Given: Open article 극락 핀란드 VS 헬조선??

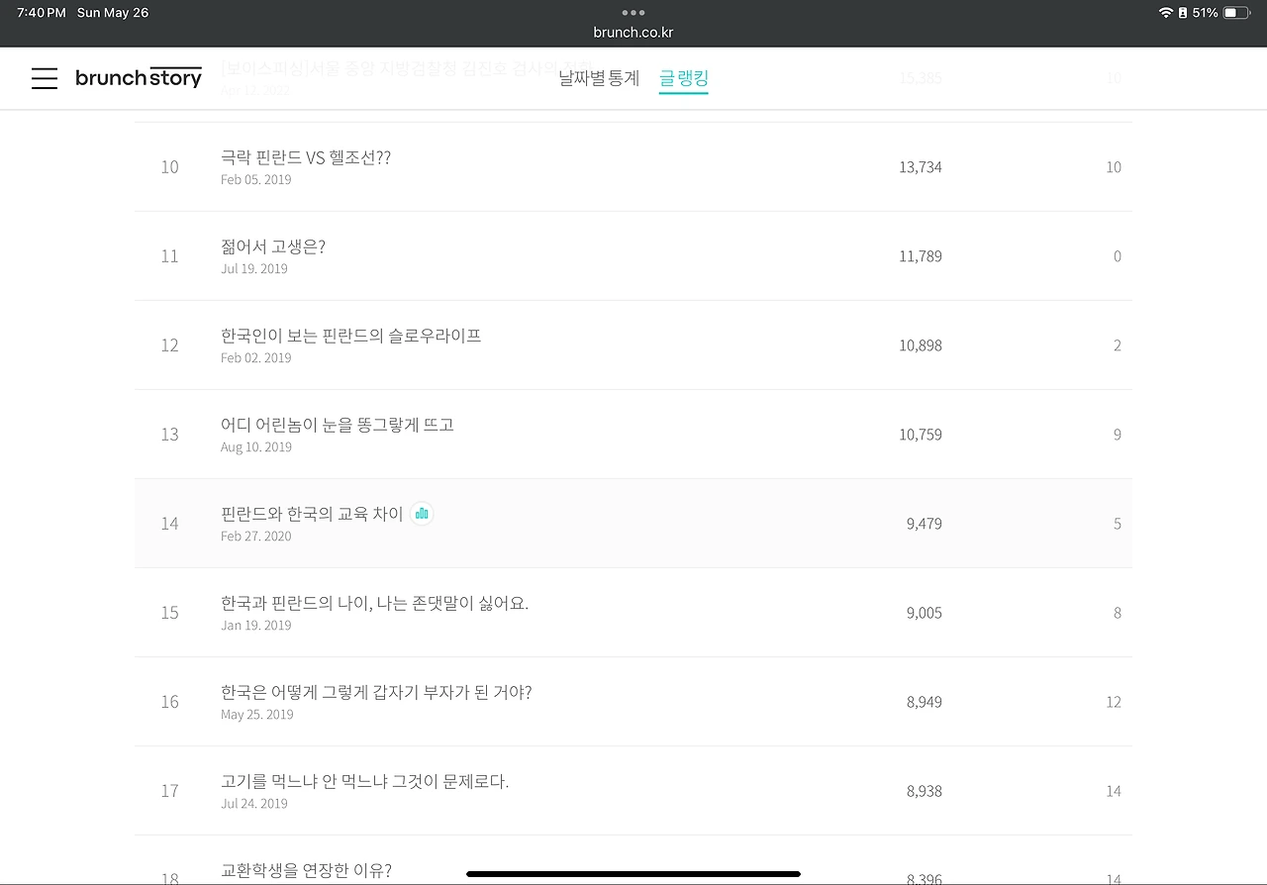Looking at the screenshot, I should coord(306,157).
